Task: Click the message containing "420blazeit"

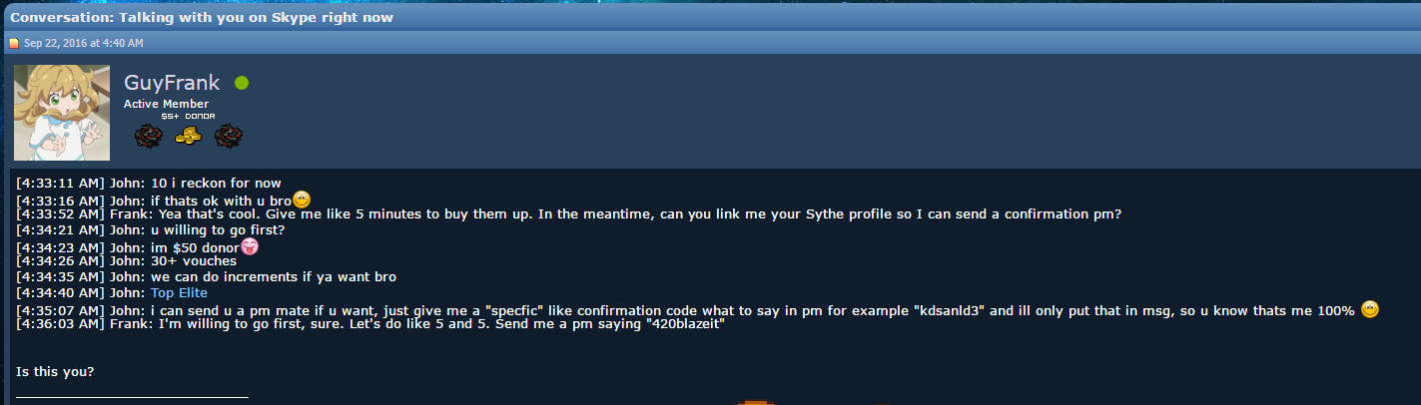Action: pos(369,324)
